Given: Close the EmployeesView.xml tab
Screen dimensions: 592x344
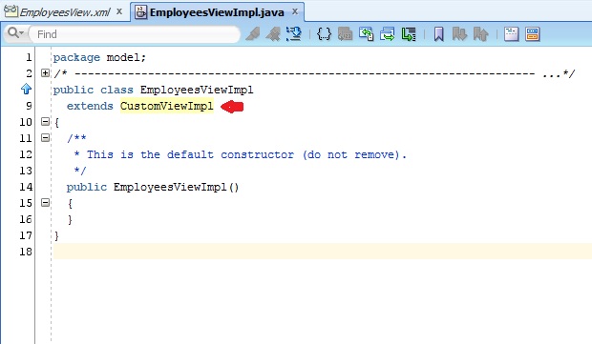Looking at the screenshot, I should point(119,11).
